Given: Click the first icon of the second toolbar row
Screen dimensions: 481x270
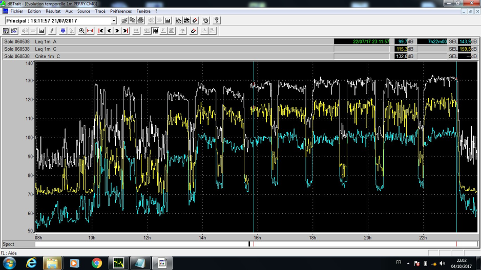Looking at the screenshot, I should click(6, 31).
